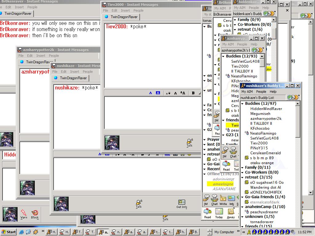The width and height of the screenshot is (315, 236).
Task: Select buddy CeruleanEmerald in nushikaze's list
Action: pos(265,153)
